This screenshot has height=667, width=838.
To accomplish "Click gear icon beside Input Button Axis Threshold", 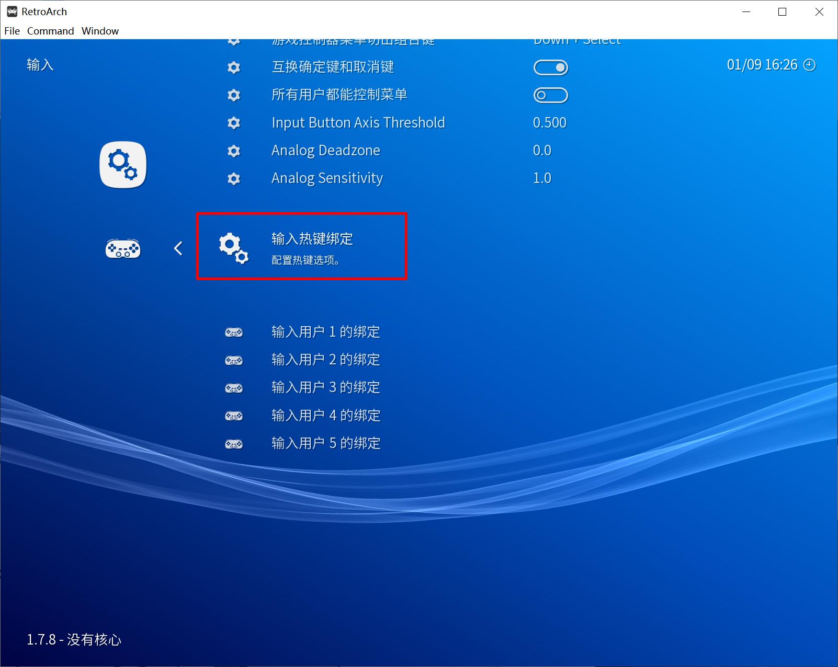I will point(234,123).
